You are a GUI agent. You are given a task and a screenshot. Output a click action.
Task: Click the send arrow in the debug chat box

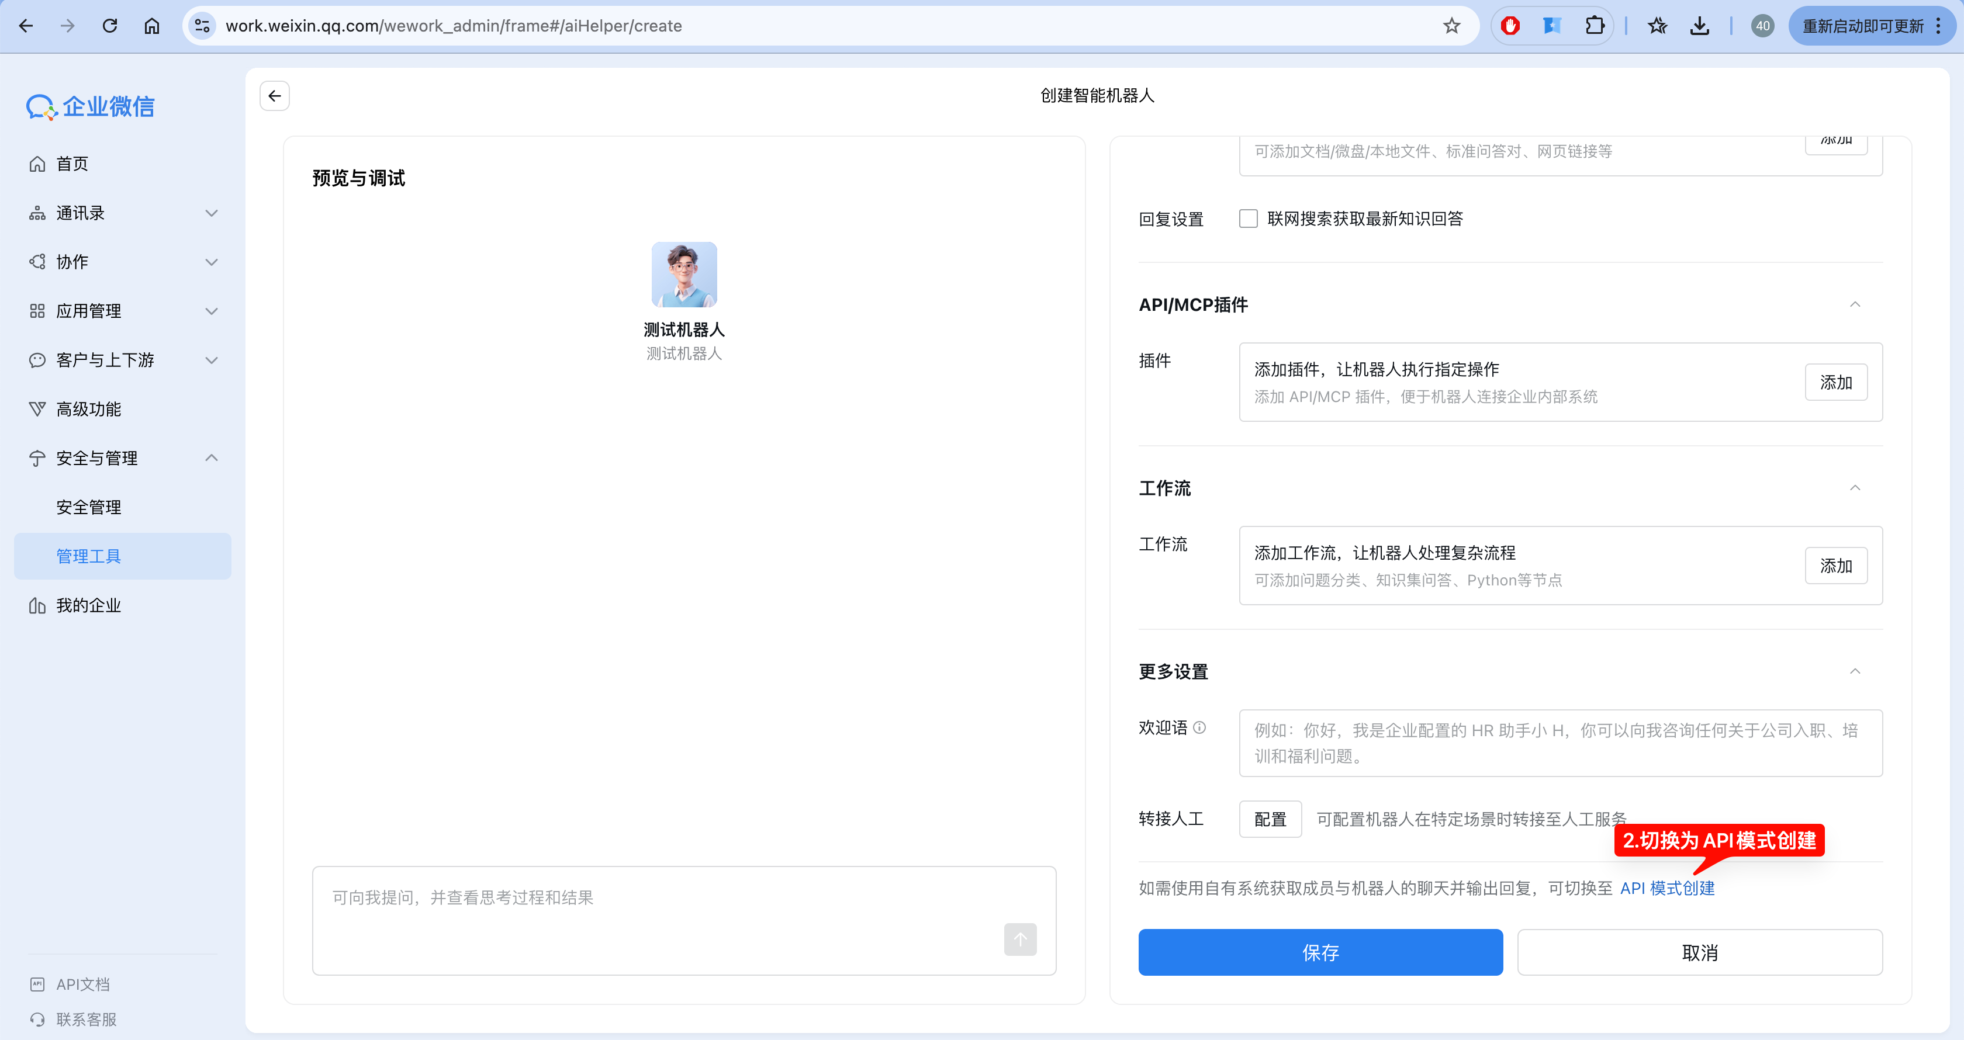pos(1020,939)
